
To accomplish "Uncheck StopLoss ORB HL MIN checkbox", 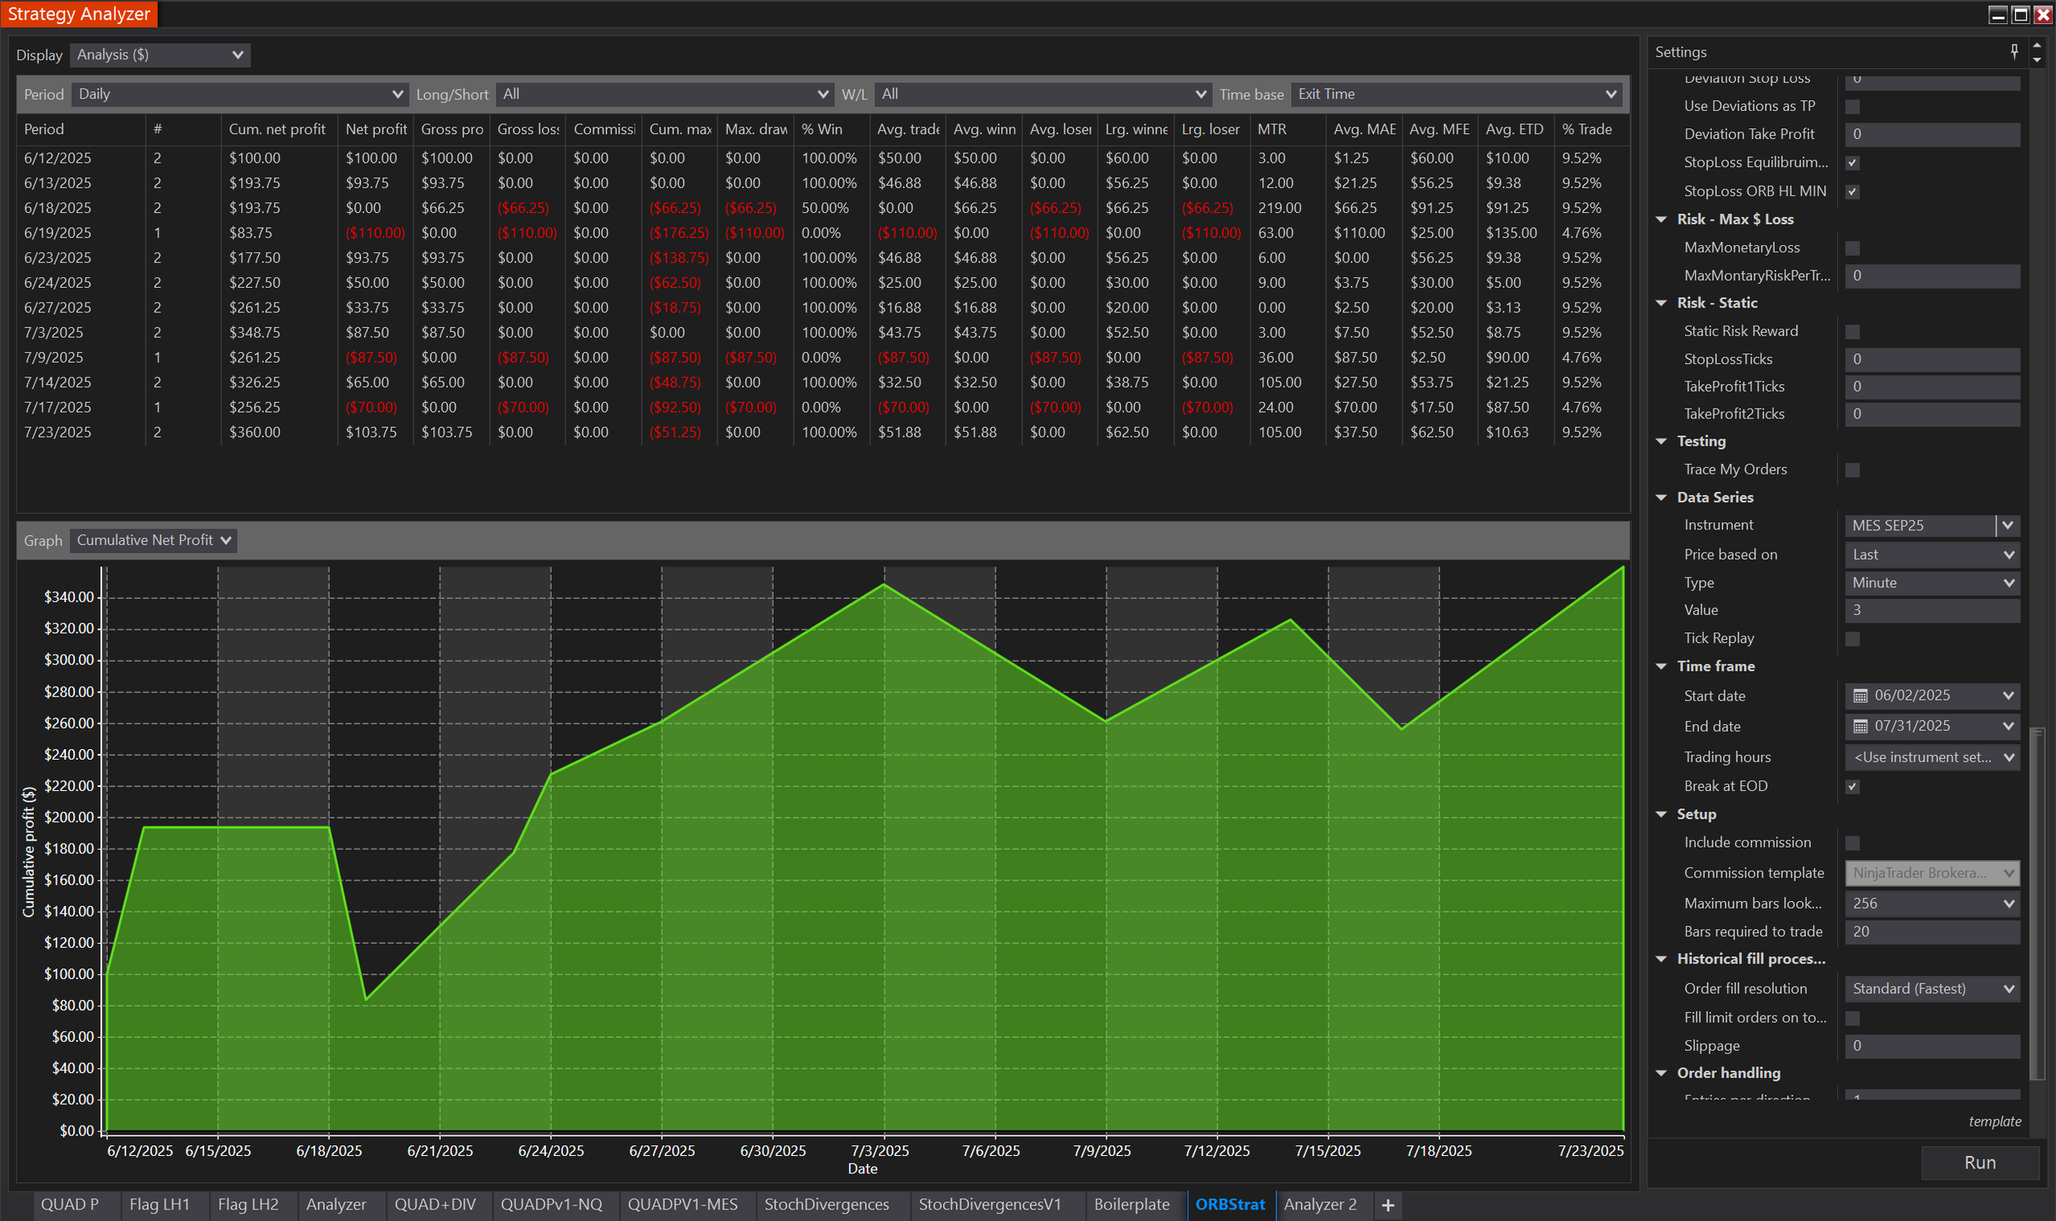I will pyautogui.click(x=1852, y=192).
